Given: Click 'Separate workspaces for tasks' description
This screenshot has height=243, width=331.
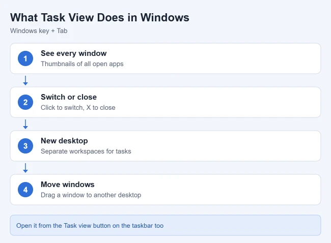Looking at the screenshot, I should tap(86, 151).
